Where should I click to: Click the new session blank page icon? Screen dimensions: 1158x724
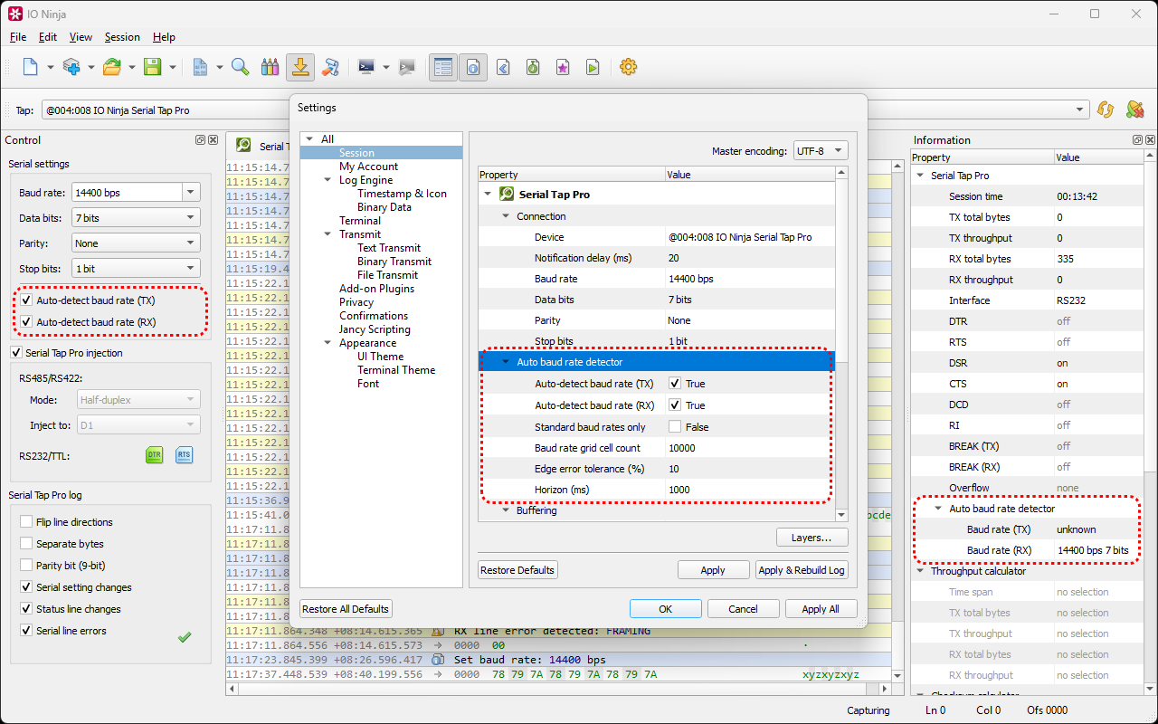[x=31, y=67]
